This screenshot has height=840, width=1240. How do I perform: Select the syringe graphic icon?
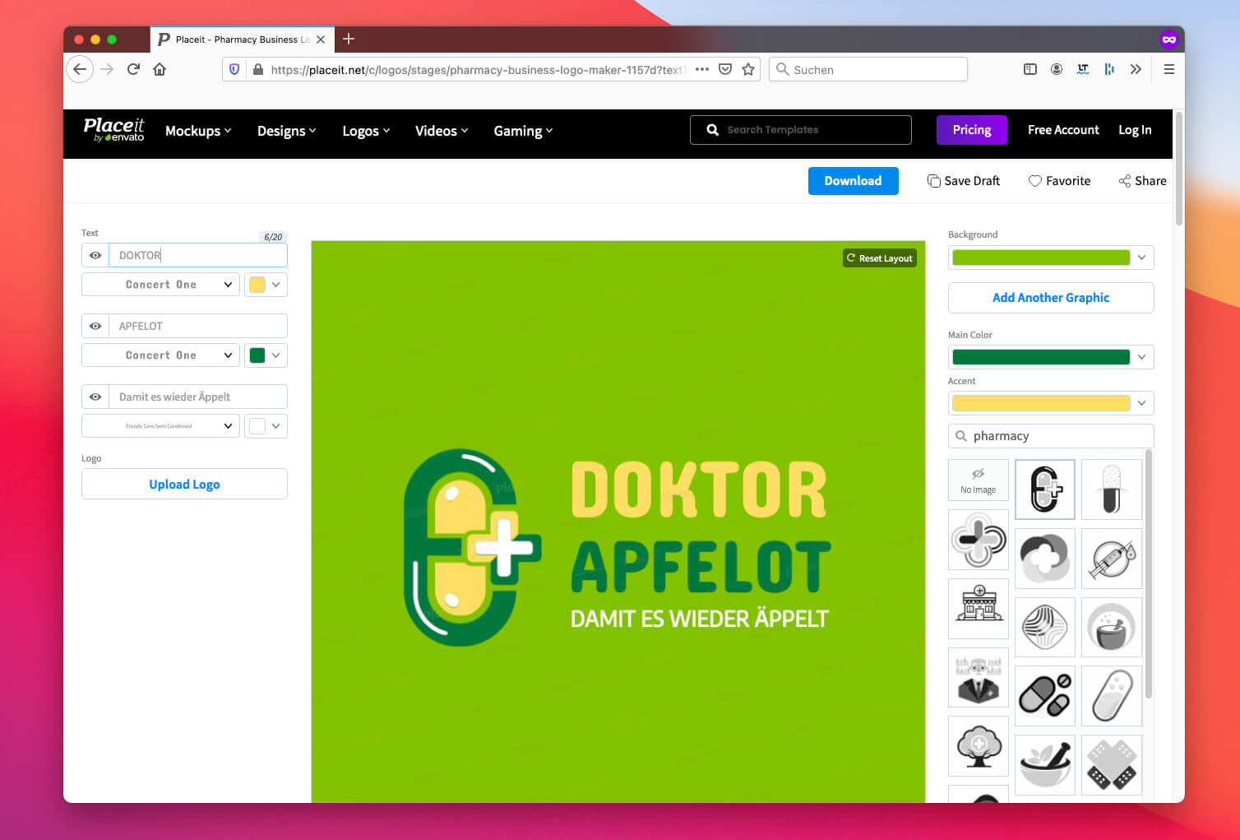(1111, 559)
